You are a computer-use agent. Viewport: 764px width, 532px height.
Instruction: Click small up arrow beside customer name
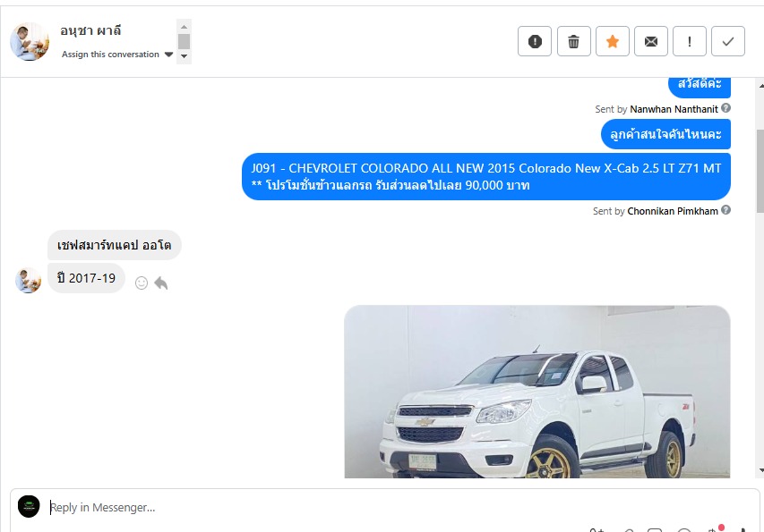(x=184, y=27)
